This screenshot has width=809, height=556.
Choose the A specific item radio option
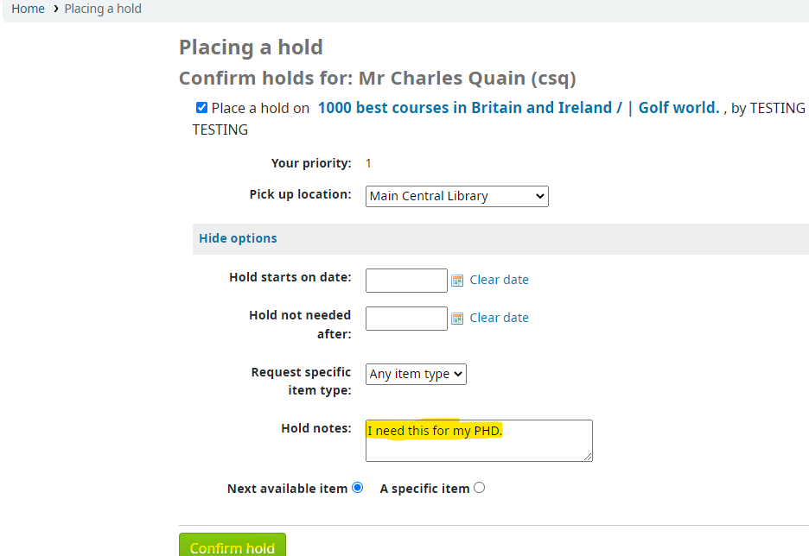tap(479, 488)
